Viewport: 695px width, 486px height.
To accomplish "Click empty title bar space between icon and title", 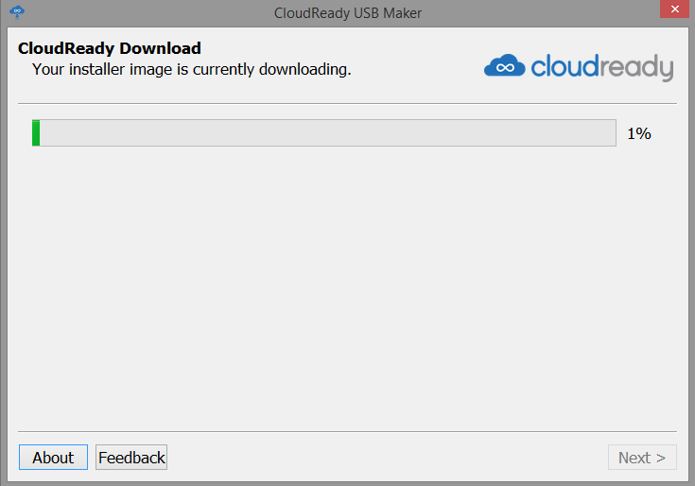I will click(x=142, y=11).
